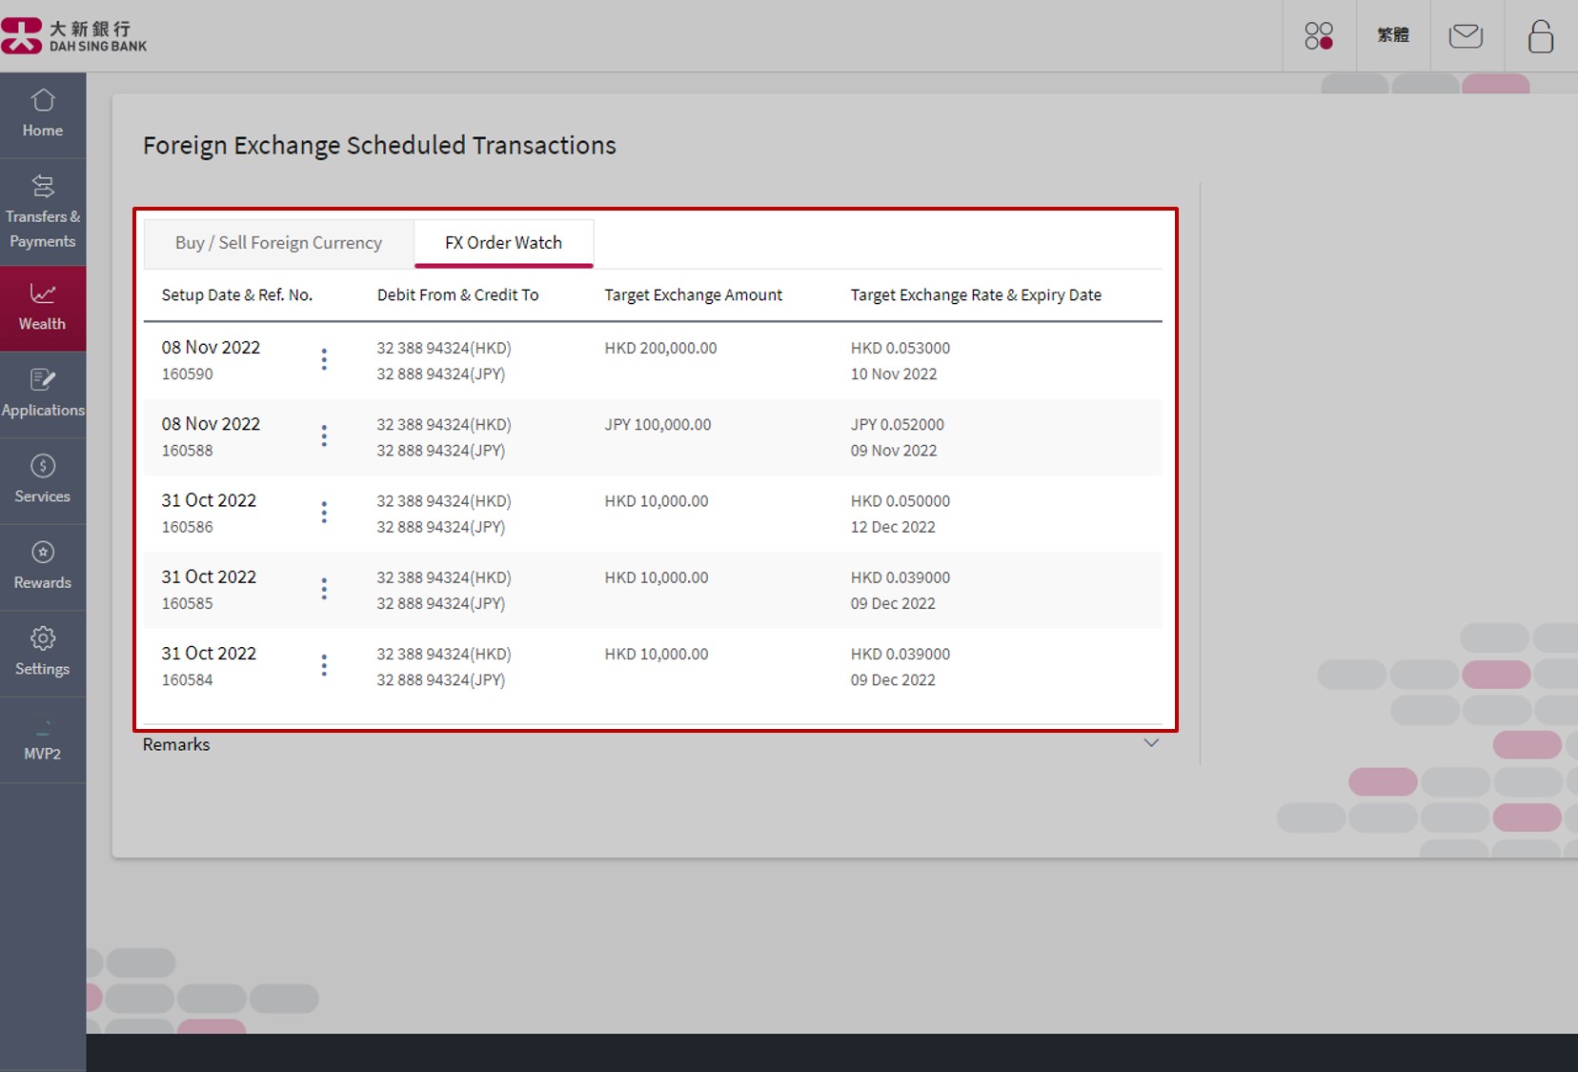This screenshot has width=1578, height=1072.
Task: Click the Target Exchange Amount header
Action: pos(693,295)
